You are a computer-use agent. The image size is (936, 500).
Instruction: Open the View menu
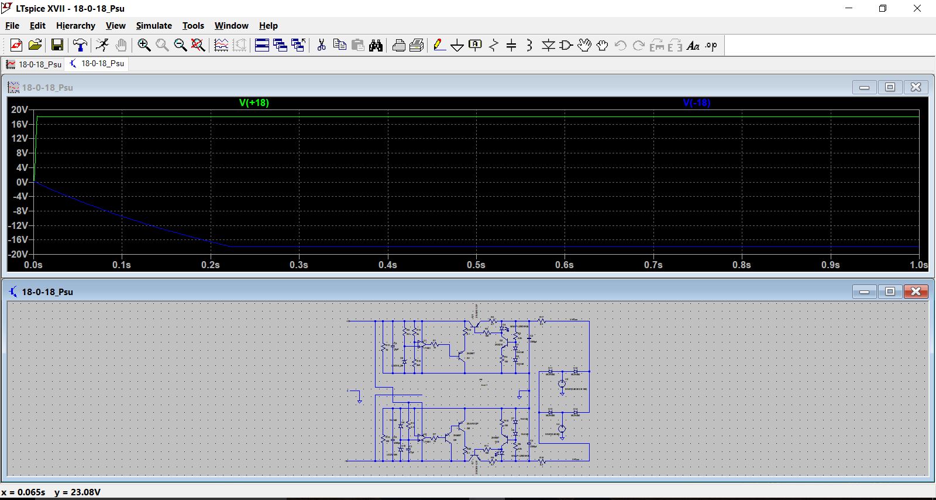(115, 26)
